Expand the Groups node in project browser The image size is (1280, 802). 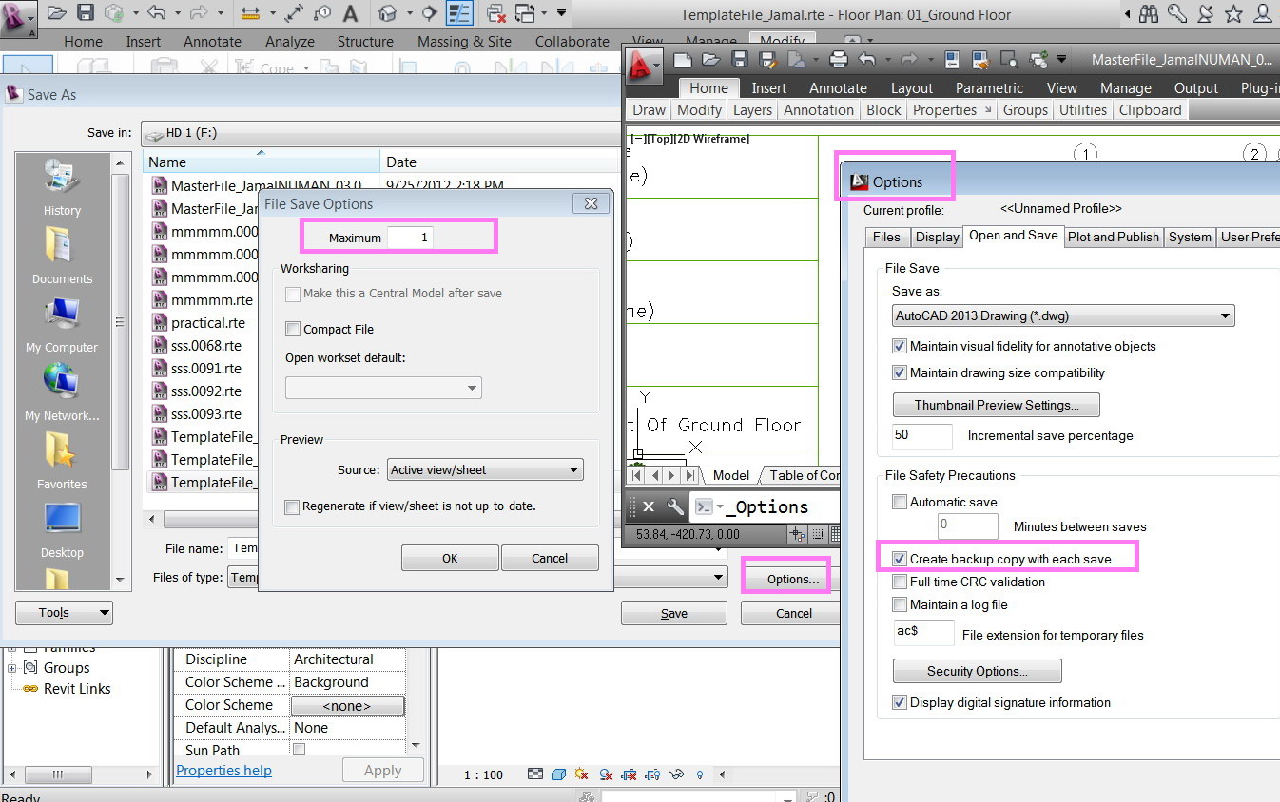point(12,668)
